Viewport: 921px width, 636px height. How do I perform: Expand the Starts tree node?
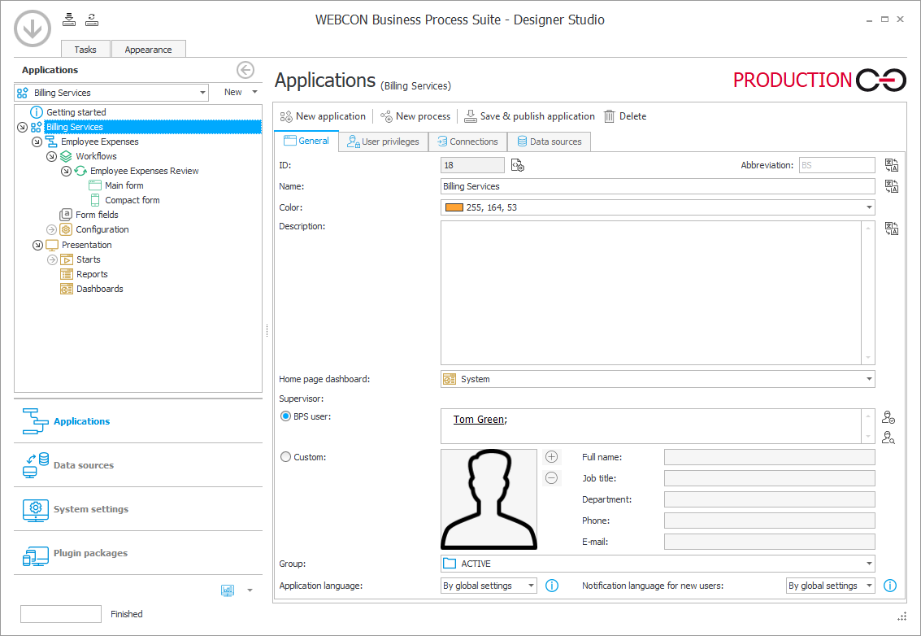click(52, 259)
